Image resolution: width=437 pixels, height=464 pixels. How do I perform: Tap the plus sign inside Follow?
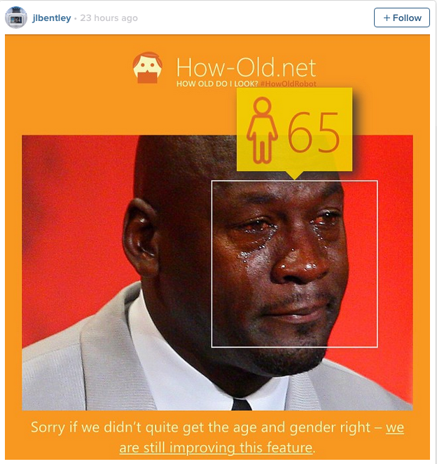pos(387,18)
